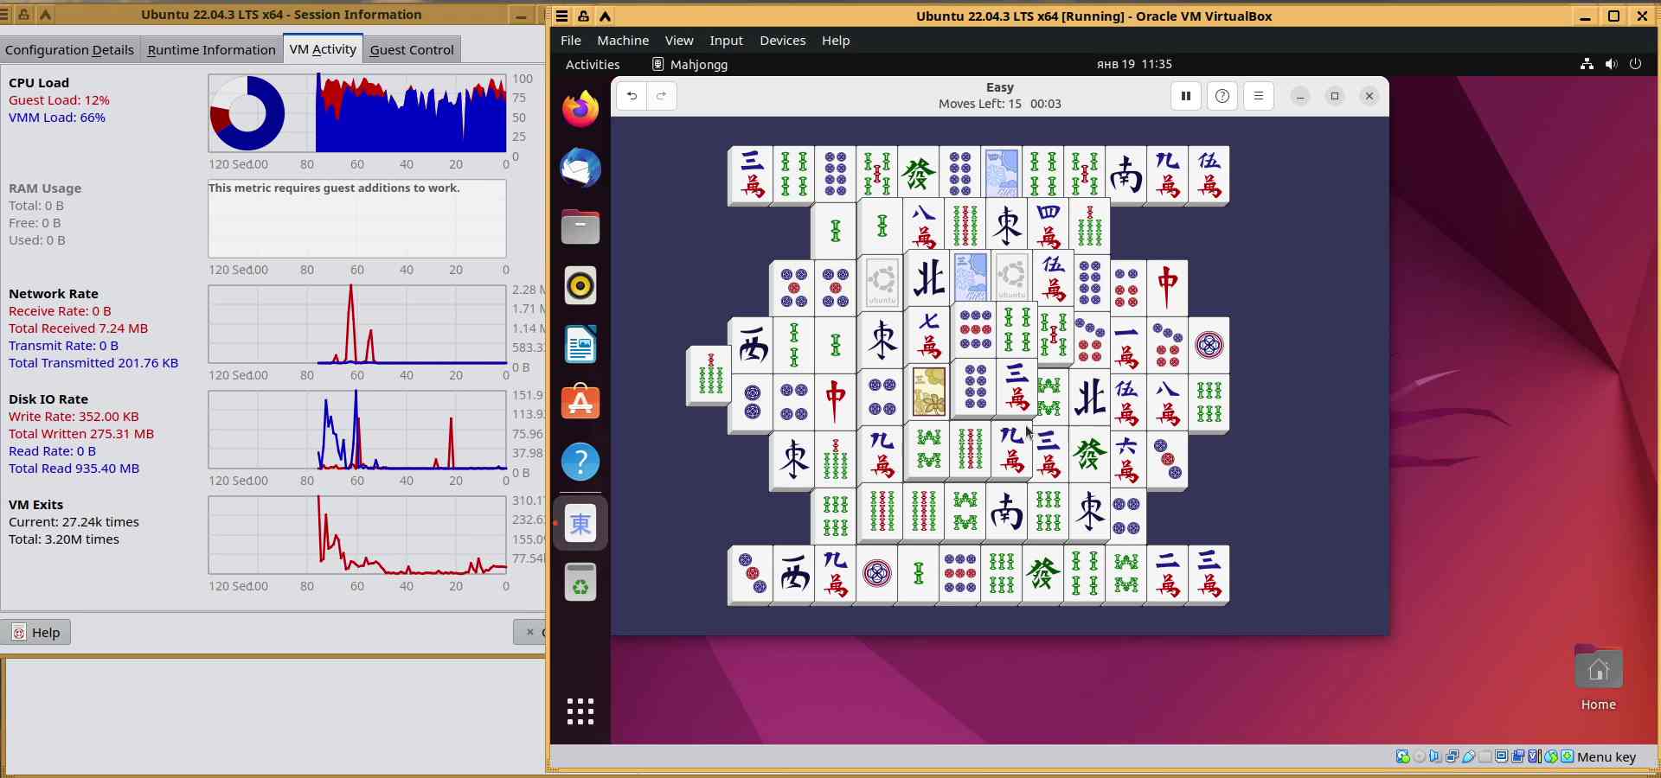Open LibreOffice Writer from the dock
Viewport: 1661px width, 778px height.
click(580, 344)
